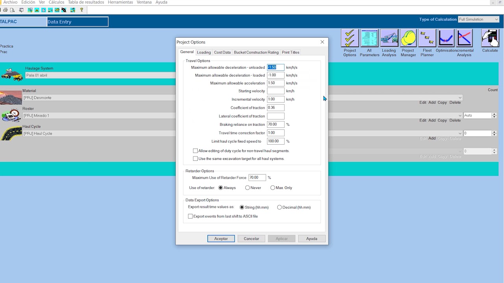Viewport: 504px width, 283px height.
Task: Switch to the Print Titles tab
Action: pyautogui.click(x=291, y=52)
